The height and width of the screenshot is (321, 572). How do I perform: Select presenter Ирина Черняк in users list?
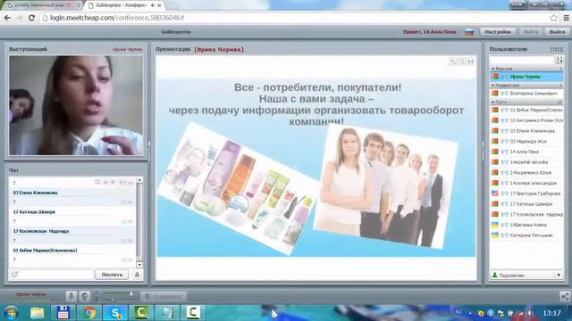coord(526,77)
